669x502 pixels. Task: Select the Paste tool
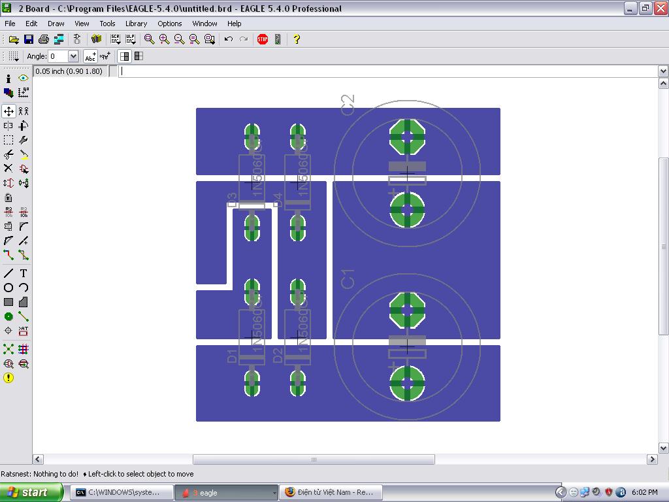[24, 154]
